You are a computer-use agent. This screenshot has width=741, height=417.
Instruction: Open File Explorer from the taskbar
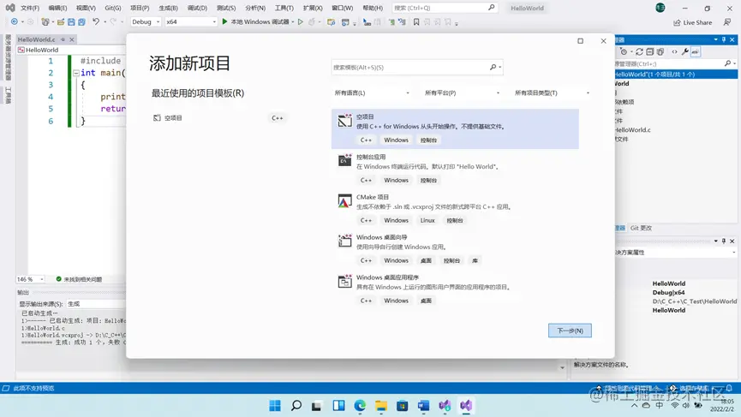pos(381,405)
